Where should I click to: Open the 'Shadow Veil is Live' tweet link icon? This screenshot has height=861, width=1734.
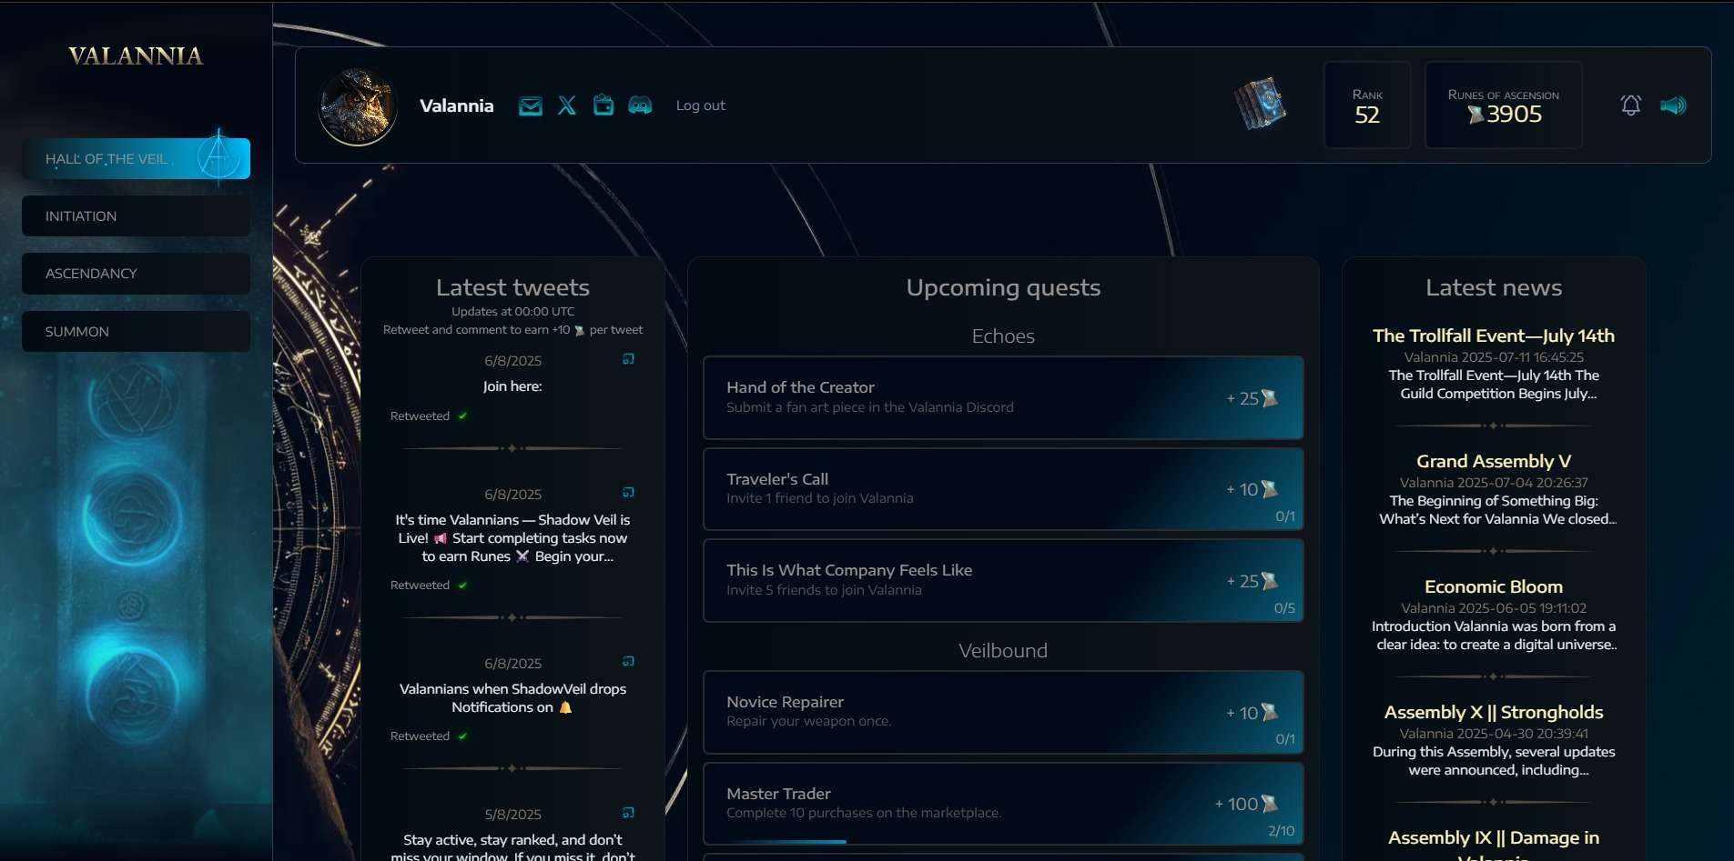coord(628,493)
